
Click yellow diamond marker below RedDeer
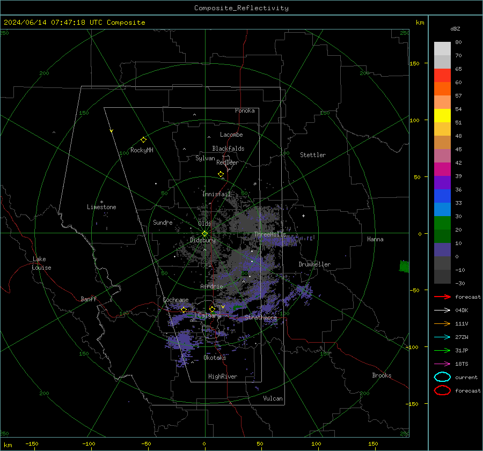[221, 174]
